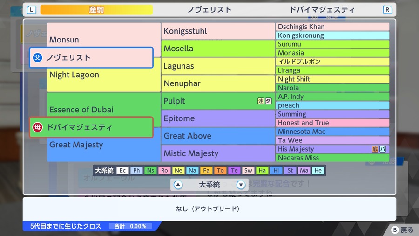Click the blue 父 sire icon

click(x=37, y=57)
